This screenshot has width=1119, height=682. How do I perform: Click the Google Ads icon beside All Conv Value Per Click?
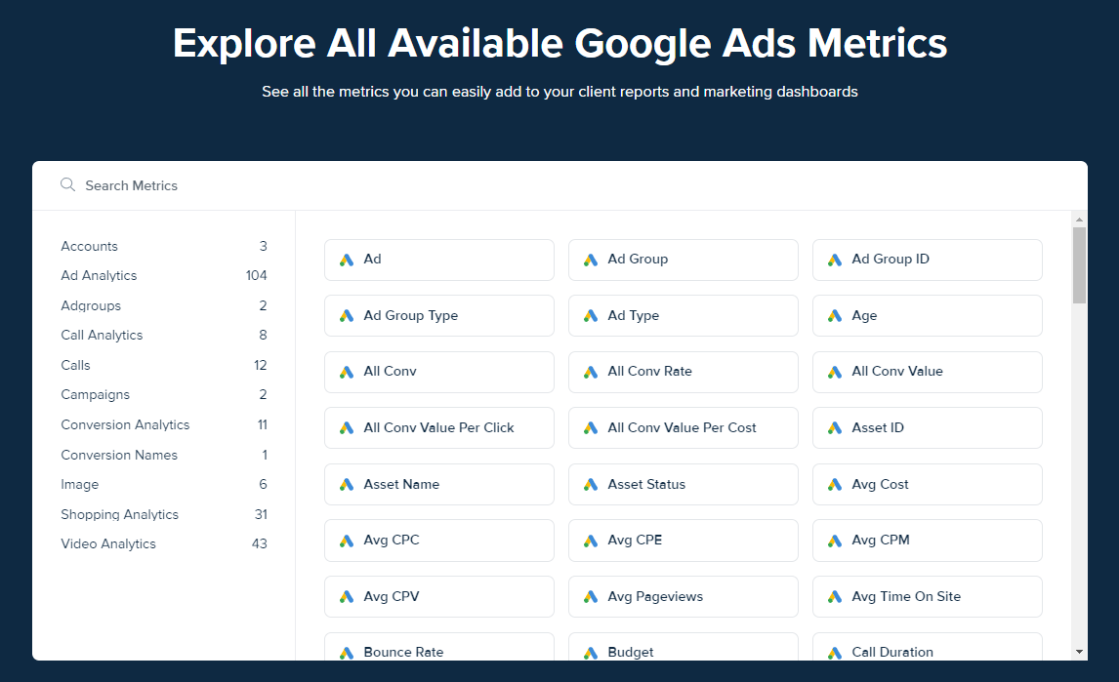[347, 428]
